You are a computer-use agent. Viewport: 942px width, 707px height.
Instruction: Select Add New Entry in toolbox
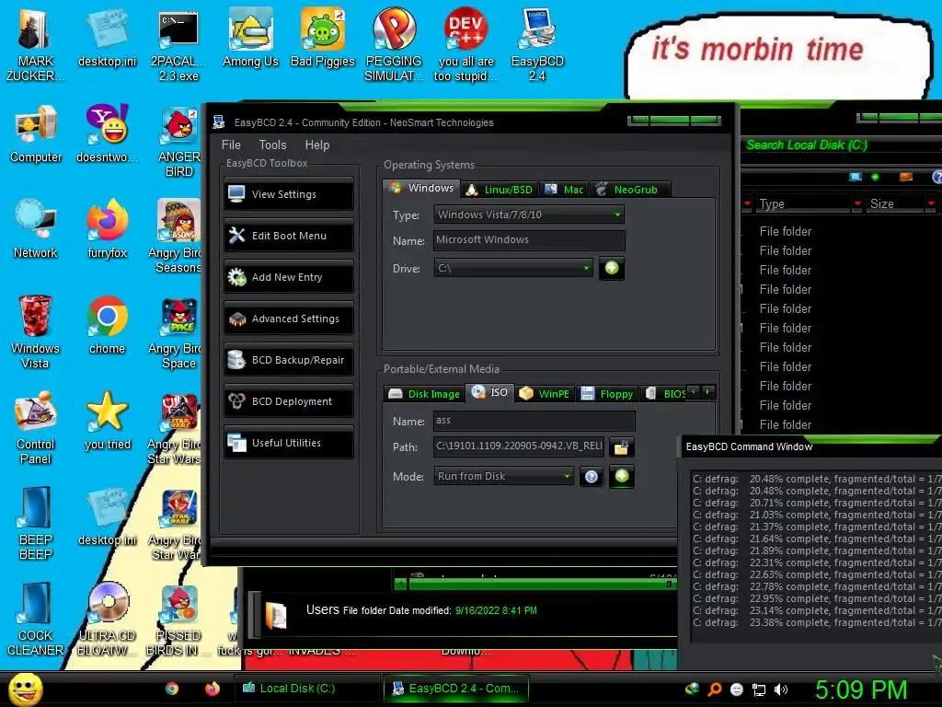pyautogui.click(x=289, y=277)
